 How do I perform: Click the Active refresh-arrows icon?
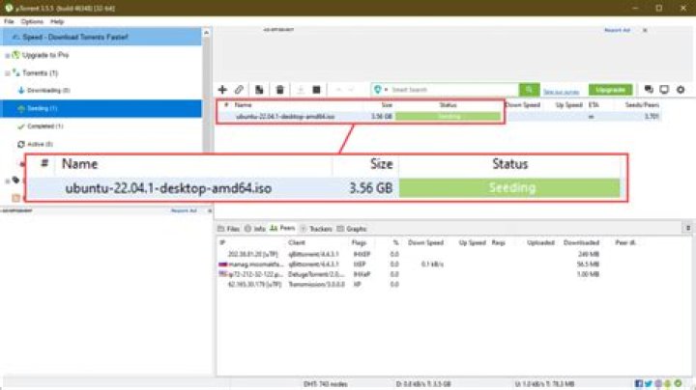pyautogui.click(x=21, y=144)
